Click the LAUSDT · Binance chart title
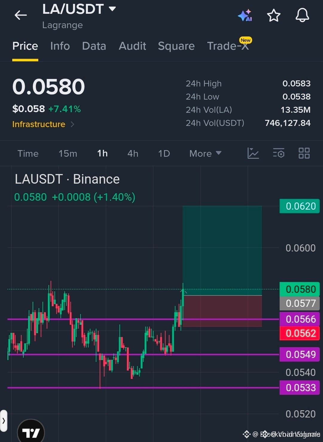This screenshot has width=323, height=442. [67, 179]
